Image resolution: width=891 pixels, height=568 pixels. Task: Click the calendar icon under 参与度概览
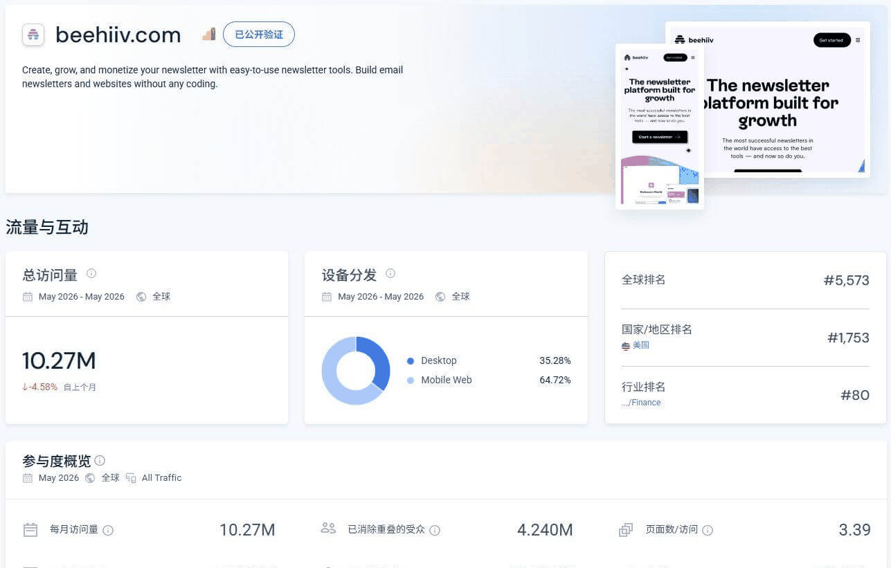point(28,478)
